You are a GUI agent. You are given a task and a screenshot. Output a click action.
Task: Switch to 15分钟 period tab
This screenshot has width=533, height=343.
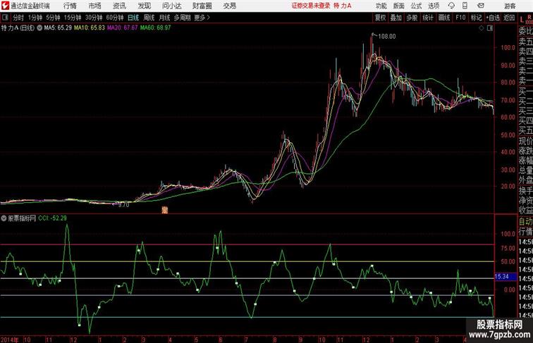[73, 18]
